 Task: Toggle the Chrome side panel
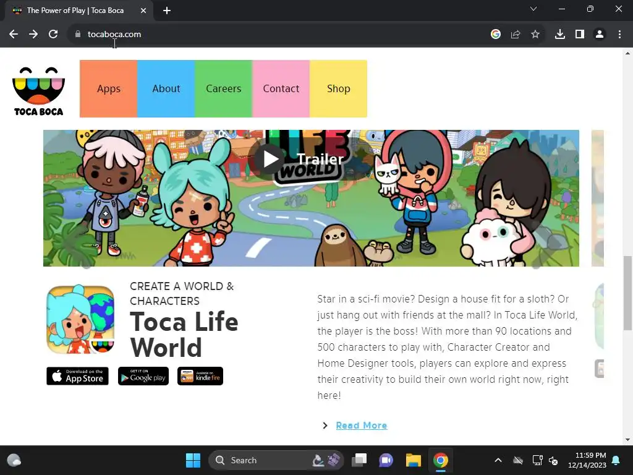click(580, 35)
